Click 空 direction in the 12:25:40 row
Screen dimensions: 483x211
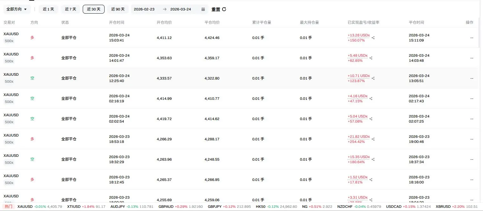tap(32, 78)
